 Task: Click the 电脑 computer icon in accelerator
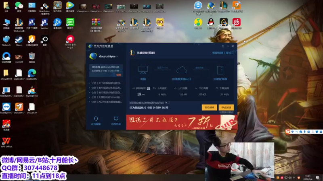[143, 70]
